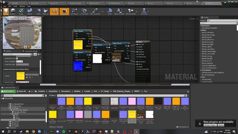The image size is (238, 134).
Task: Click the back arrow in Content Browser
Action: pyautogui.click(x=29, y=91)
